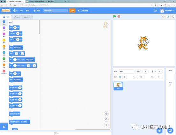Click the red stop sign button
176x135 pixels.
tap(119, 17)
